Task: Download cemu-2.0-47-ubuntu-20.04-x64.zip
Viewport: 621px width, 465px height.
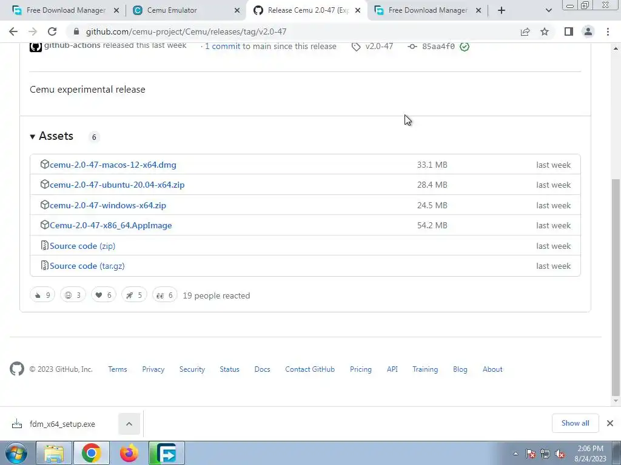Action: coord(117,185)
